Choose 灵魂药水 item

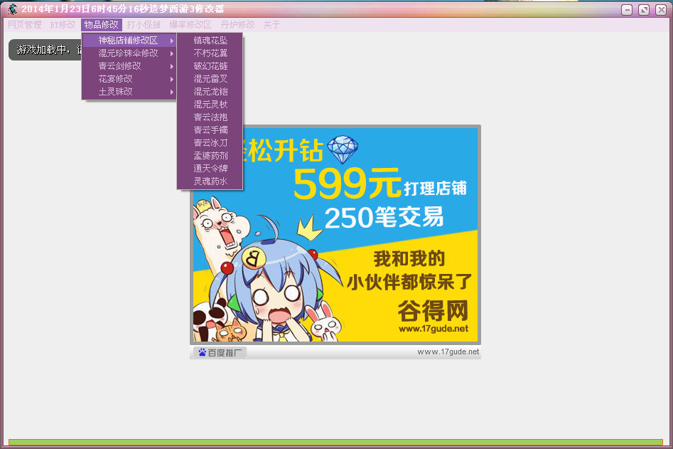point(210,181)
